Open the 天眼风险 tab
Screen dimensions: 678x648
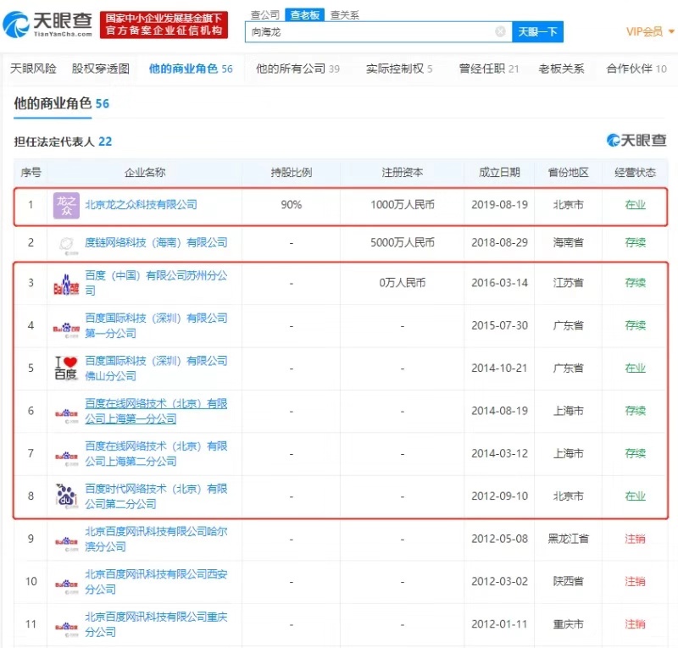point(33,69)
